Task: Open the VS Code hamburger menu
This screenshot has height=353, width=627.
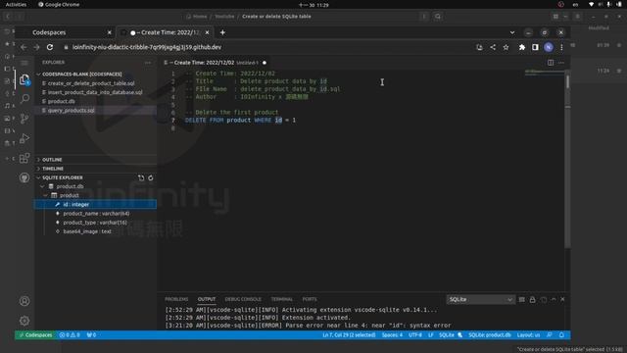Action: coord(24,63)
